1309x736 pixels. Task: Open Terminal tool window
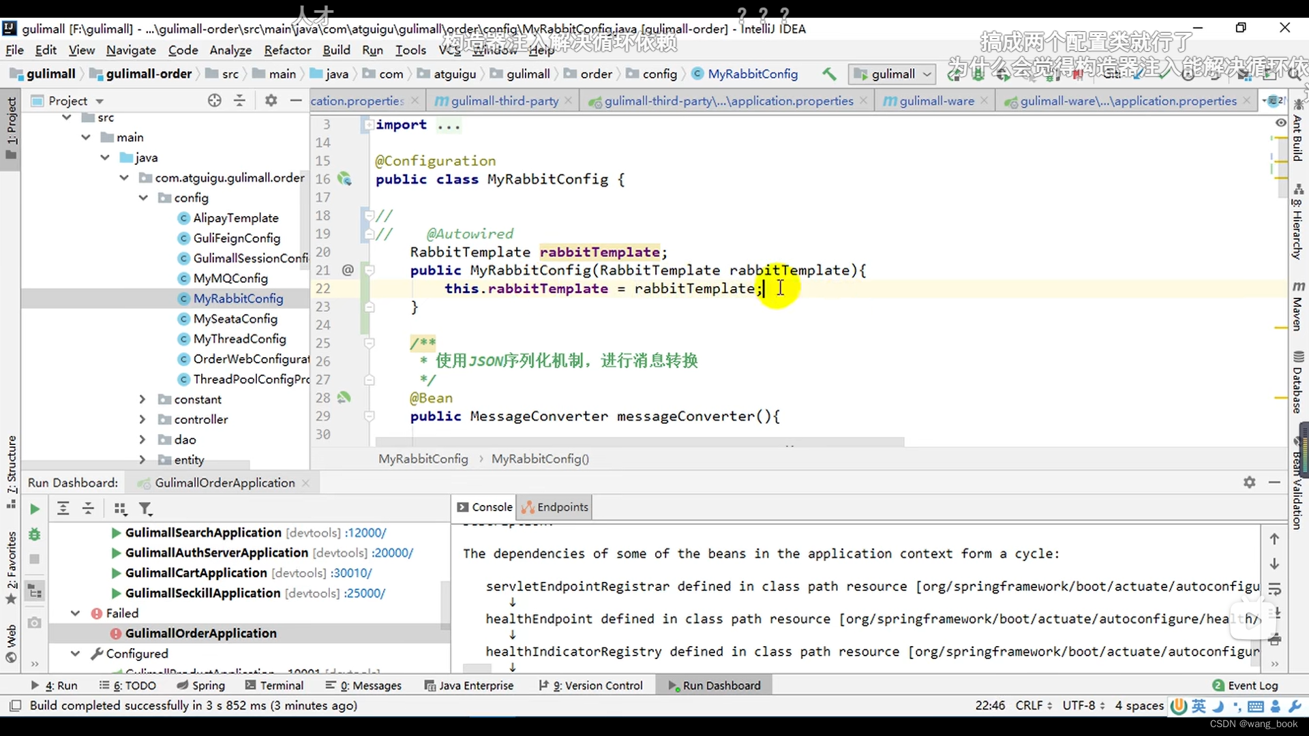(x=274, y=686)
